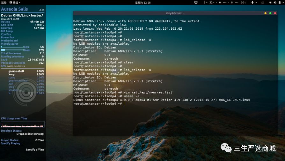This screenshot has height=161, width=285.
Task: Click the yellow minimize button of terminal
Action: (x=265, y=13)
